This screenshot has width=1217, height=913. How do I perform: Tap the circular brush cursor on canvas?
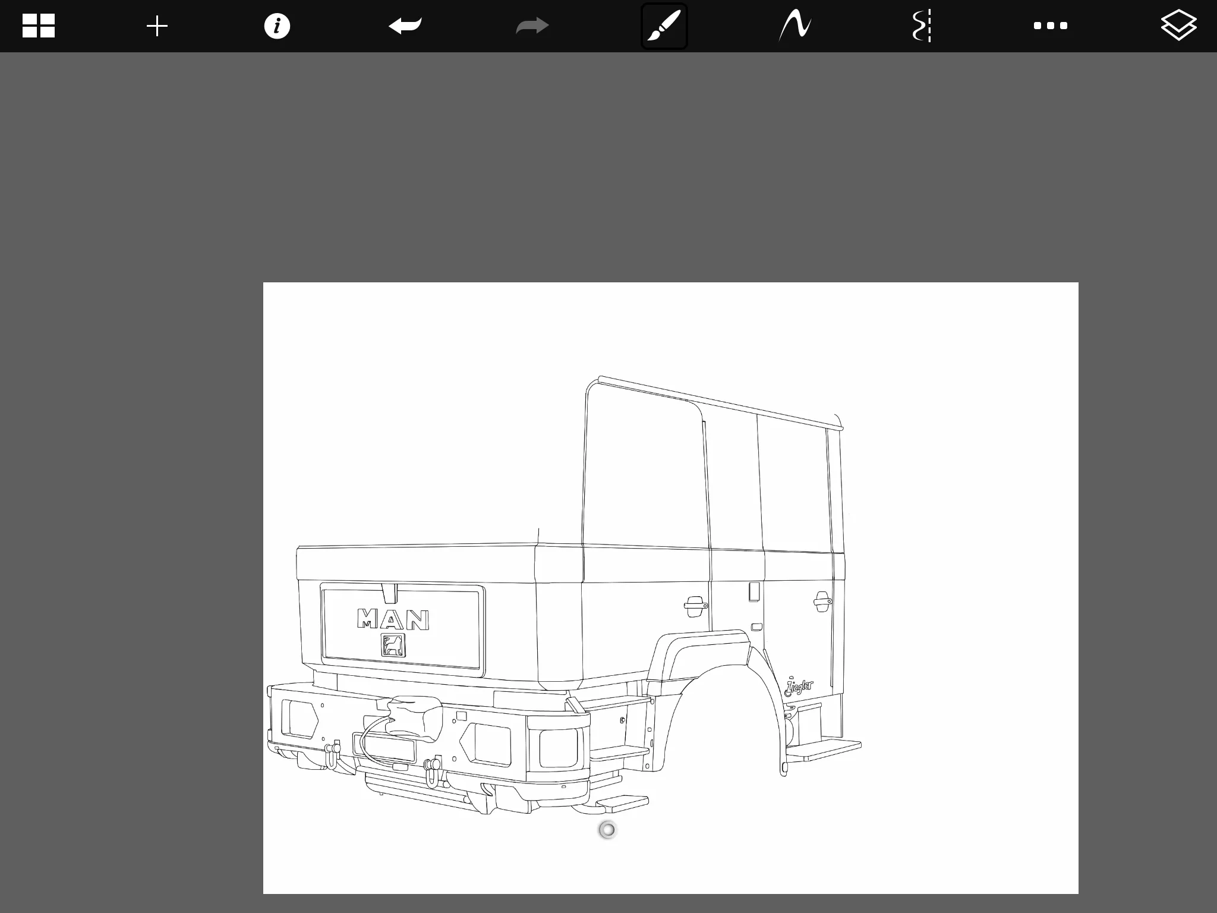pyautogui.click(x=607, y=830)
